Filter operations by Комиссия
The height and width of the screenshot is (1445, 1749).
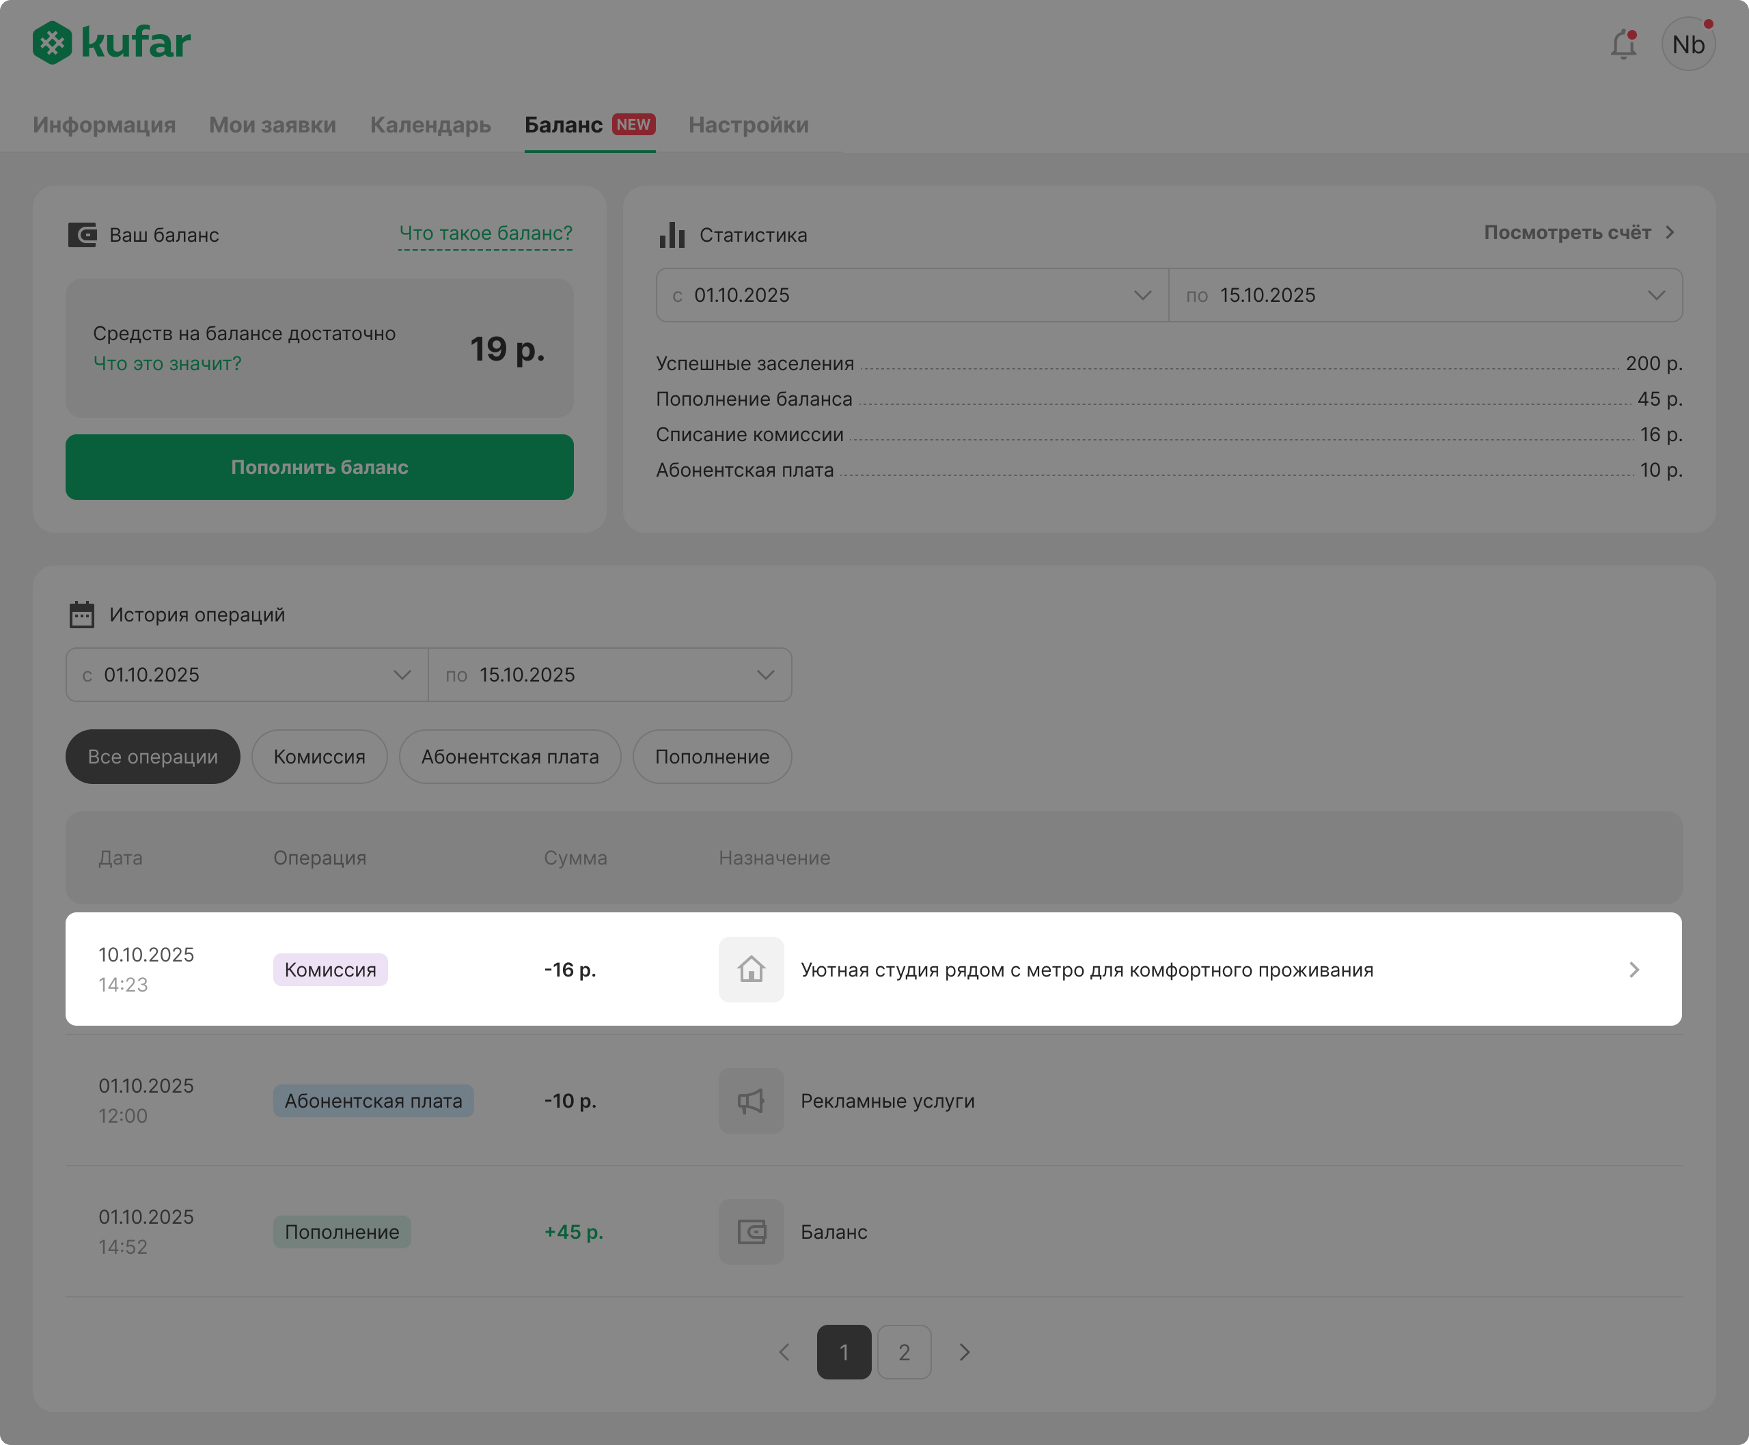pos(319,757)
